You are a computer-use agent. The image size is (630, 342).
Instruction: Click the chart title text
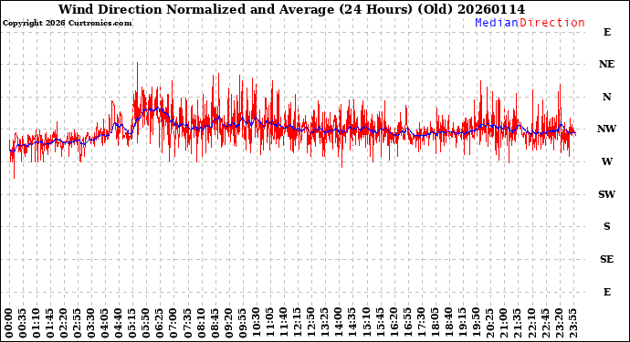coord(291,9)
